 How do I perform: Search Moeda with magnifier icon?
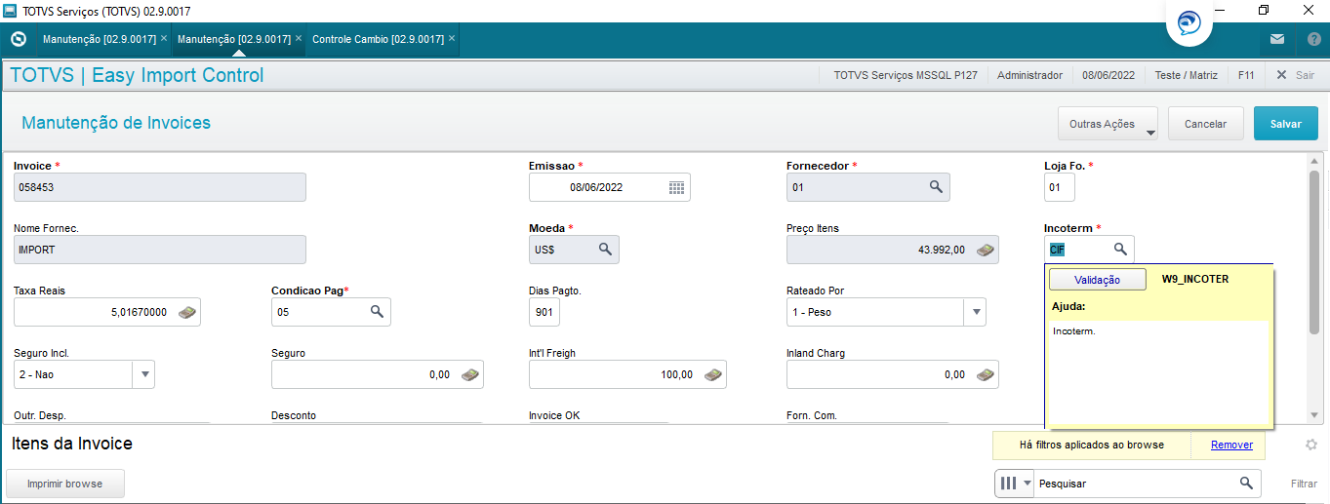(605, 249)
